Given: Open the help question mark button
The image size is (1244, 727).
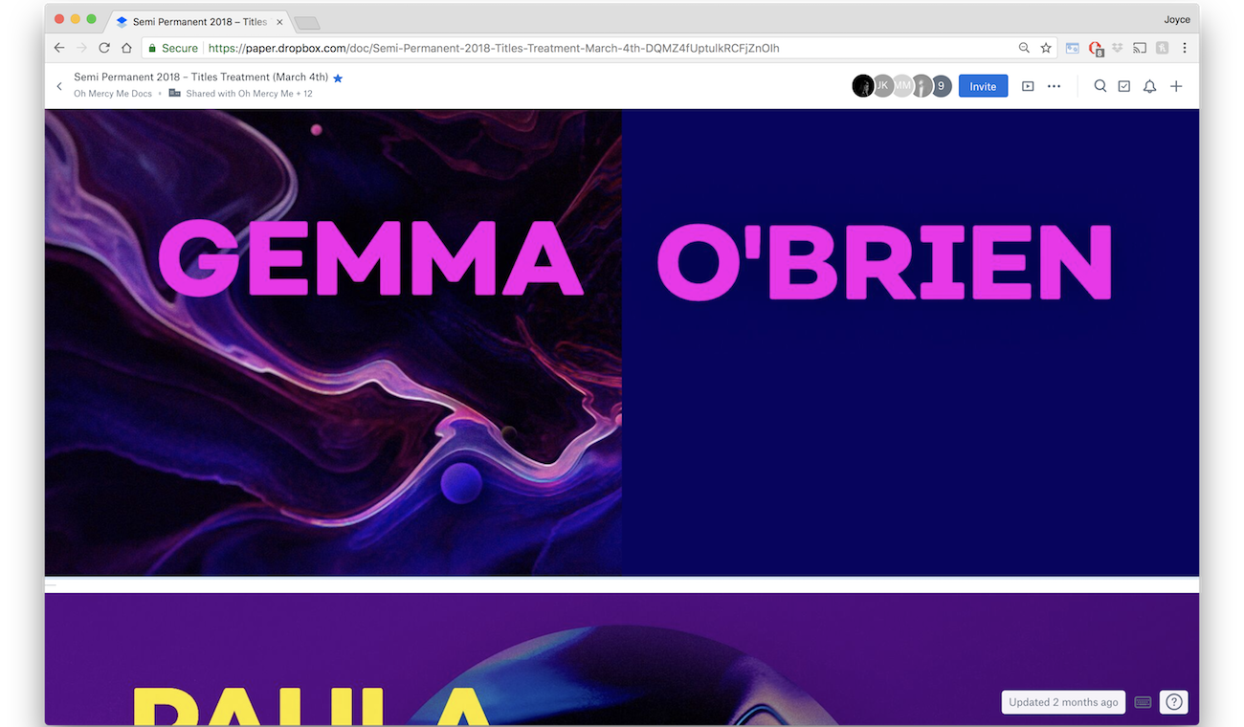Looking at the screenshot, I should coord(1174,702).
